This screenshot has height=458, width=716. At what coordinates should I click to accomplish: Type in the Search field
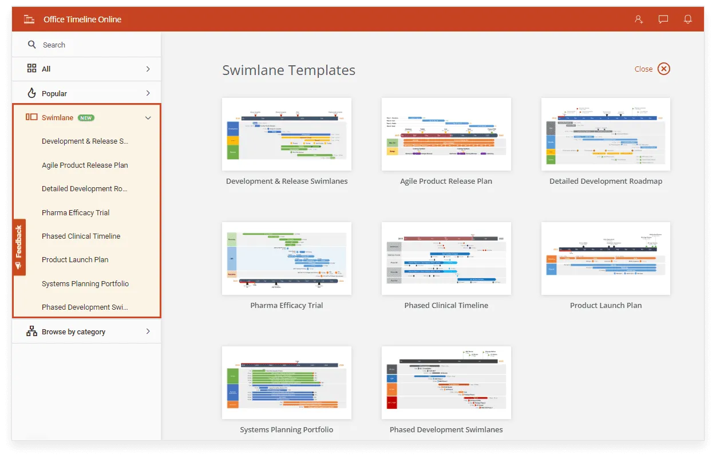point(92,45)
